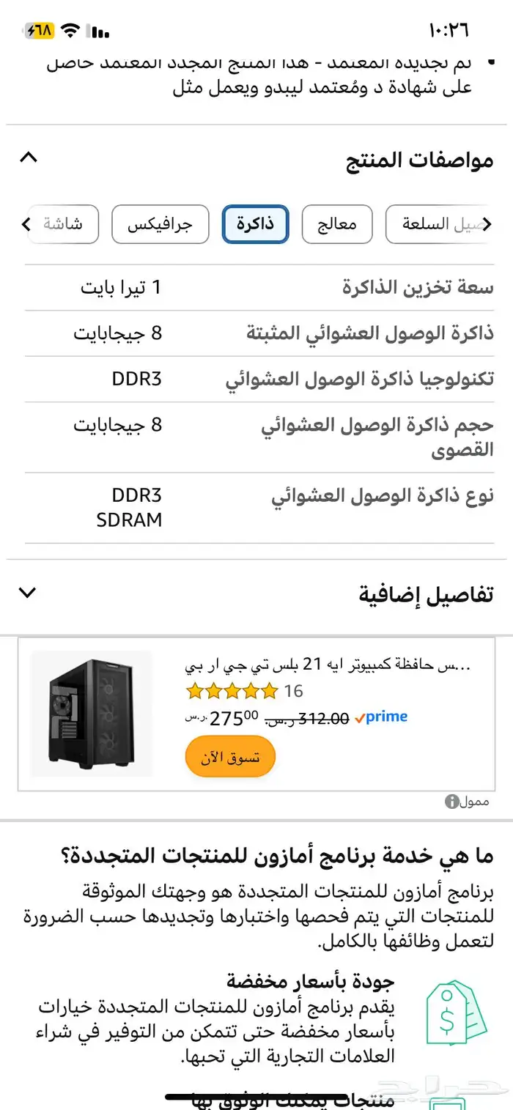Select the ذاكرة tab
This screenshot has height=1110, width=513.
tap(255, 224)
